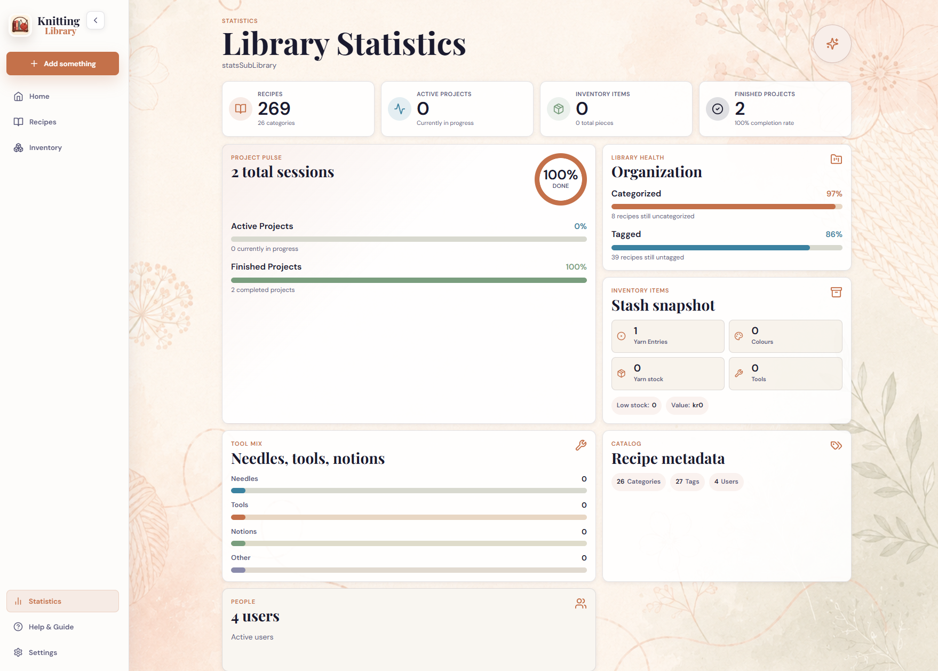Click the Home house icon in sidebar

pos(18,96)
